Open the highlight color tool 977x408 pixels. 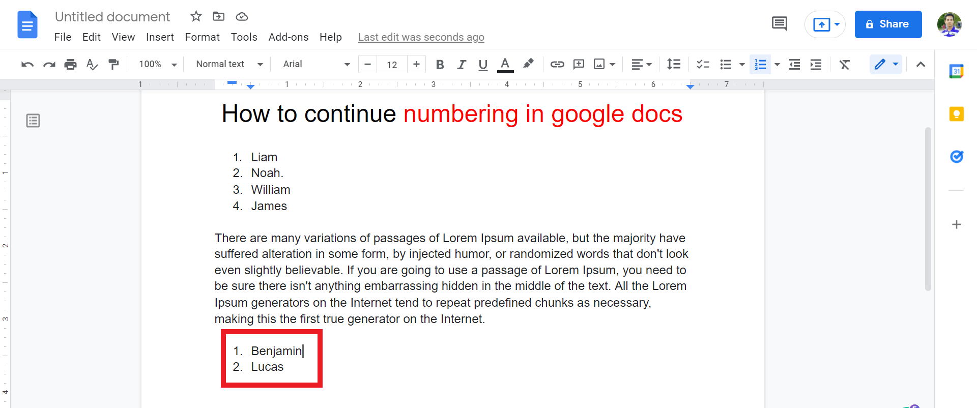coord(528,64)
